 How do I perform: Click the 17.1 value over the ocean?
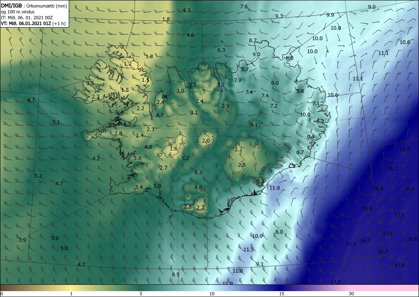pyautogui.click(x=399, y=215)
